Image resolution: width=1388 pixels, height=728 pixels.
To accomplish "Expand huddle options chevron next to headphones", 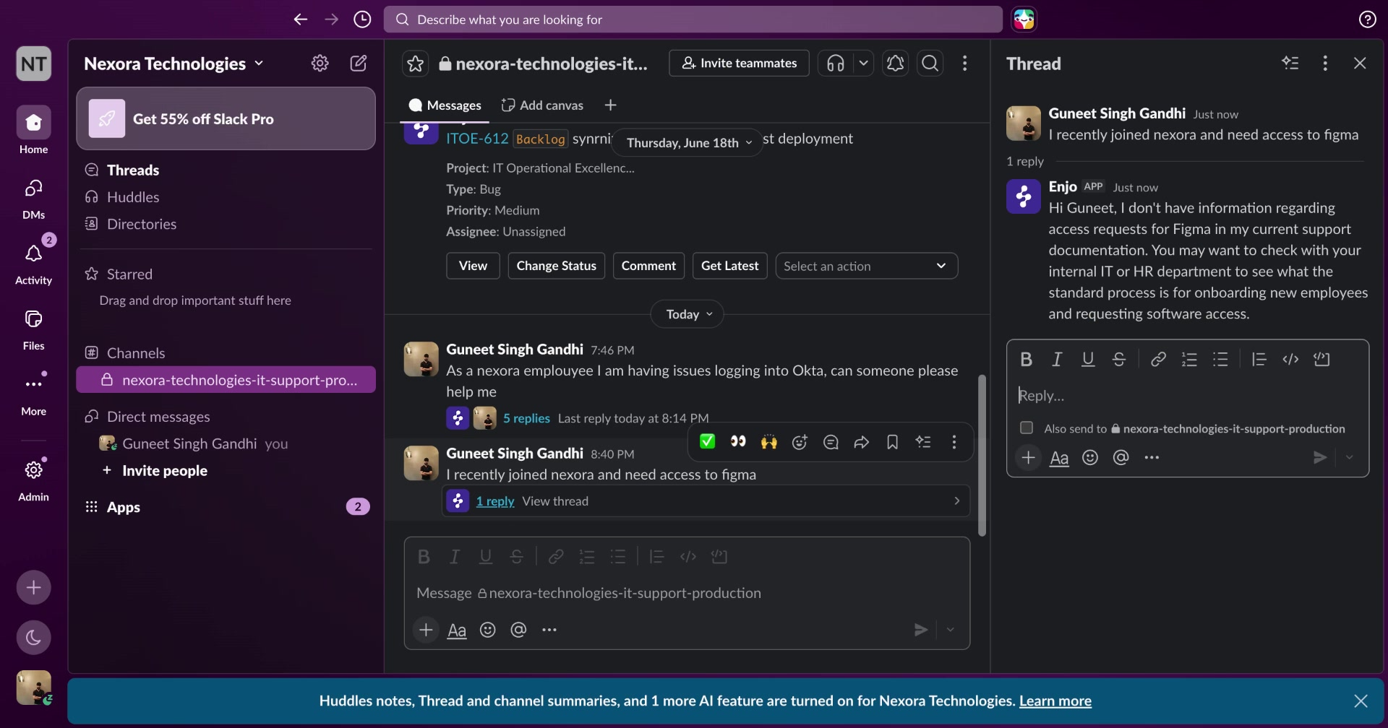I will tap(863, 64).
